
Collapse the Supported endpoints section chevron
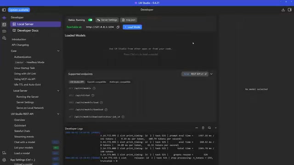coord(211,74)
